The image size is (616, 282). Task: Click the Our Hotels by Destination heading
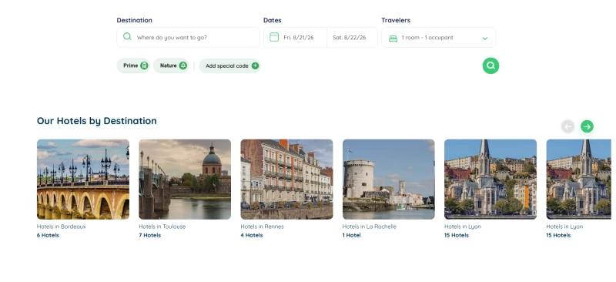(x=97, y=121)
